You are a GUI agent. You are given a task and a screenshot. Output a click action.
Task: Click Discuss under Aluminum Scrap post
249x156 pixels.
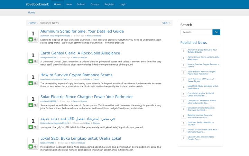pos(98,36)
